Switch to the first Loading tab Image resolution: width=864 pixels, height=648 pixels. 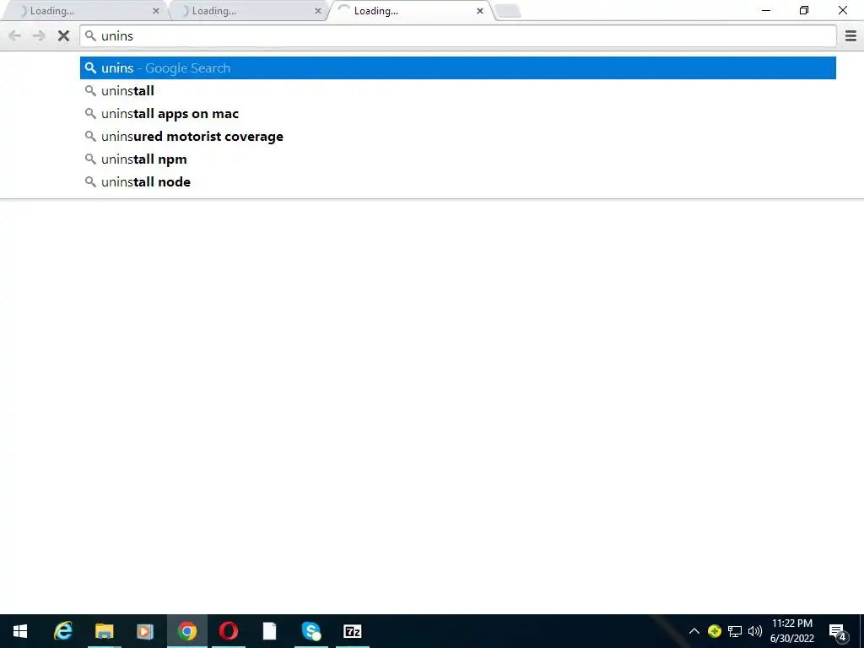(x=85, y=11)
